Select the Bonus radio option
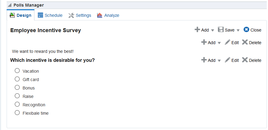 point(17,88)
